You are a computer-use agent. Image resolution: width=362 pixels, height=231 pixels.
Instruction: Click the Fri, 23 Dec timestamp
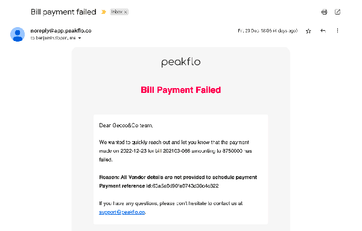[x=267, y=31]
